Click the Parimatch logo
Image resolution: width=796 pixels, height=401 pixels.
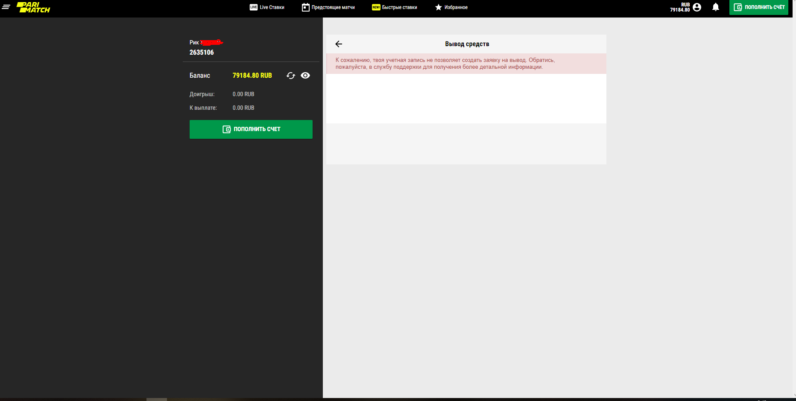33,7
